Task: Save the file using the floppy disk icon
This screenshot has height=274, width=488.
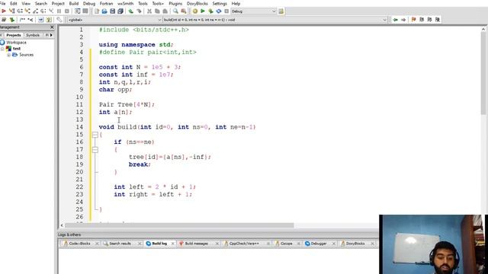Action: tap(113, 11)
